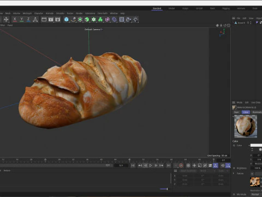Viewport: 262px width, 197px height.
Task: Open the MoGraph Cloner gear icon
Action: (94, 19)
